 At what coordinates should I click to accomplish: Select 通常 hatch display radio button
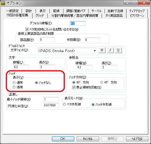(x=14, y=83)
